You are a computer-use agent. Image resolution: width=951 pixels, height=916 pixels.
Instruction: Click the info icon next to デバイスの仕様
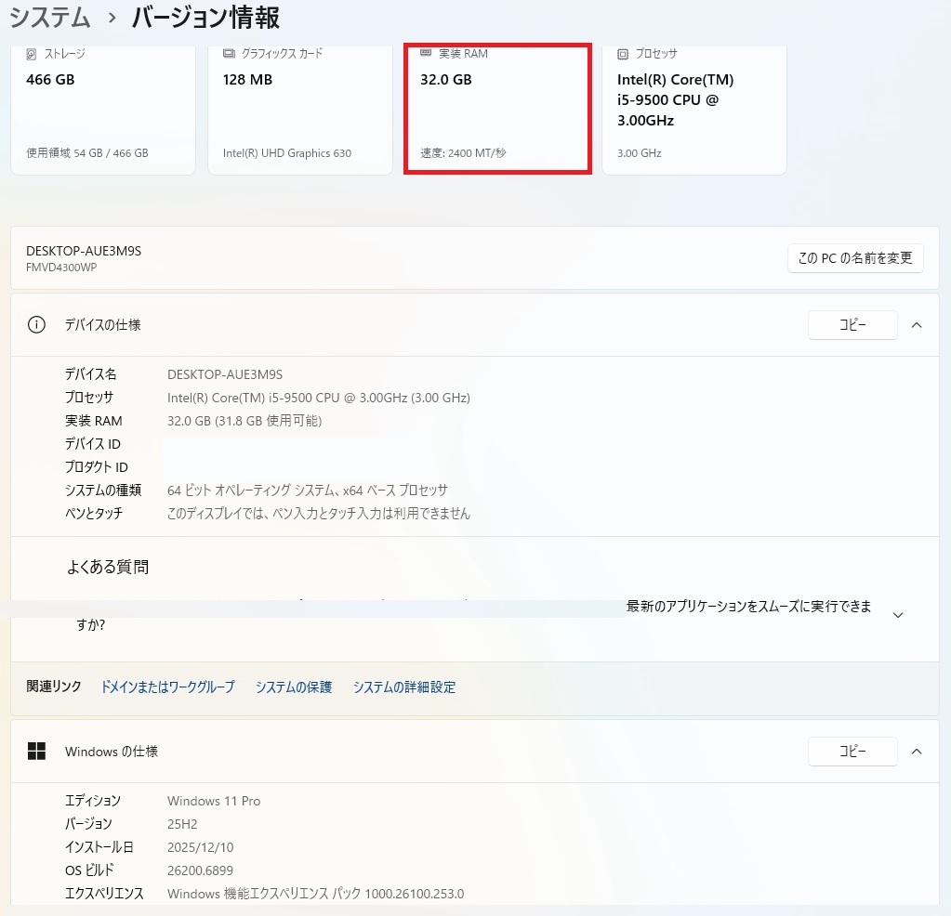(36, 325)
